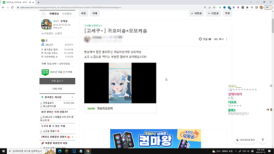
Task: Open the Chrome extensions puzzle icon
Action: pyautogui.click(x=247, y=8)
